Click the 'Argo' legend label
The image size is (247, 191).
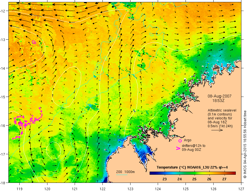(x=187, y=140)
